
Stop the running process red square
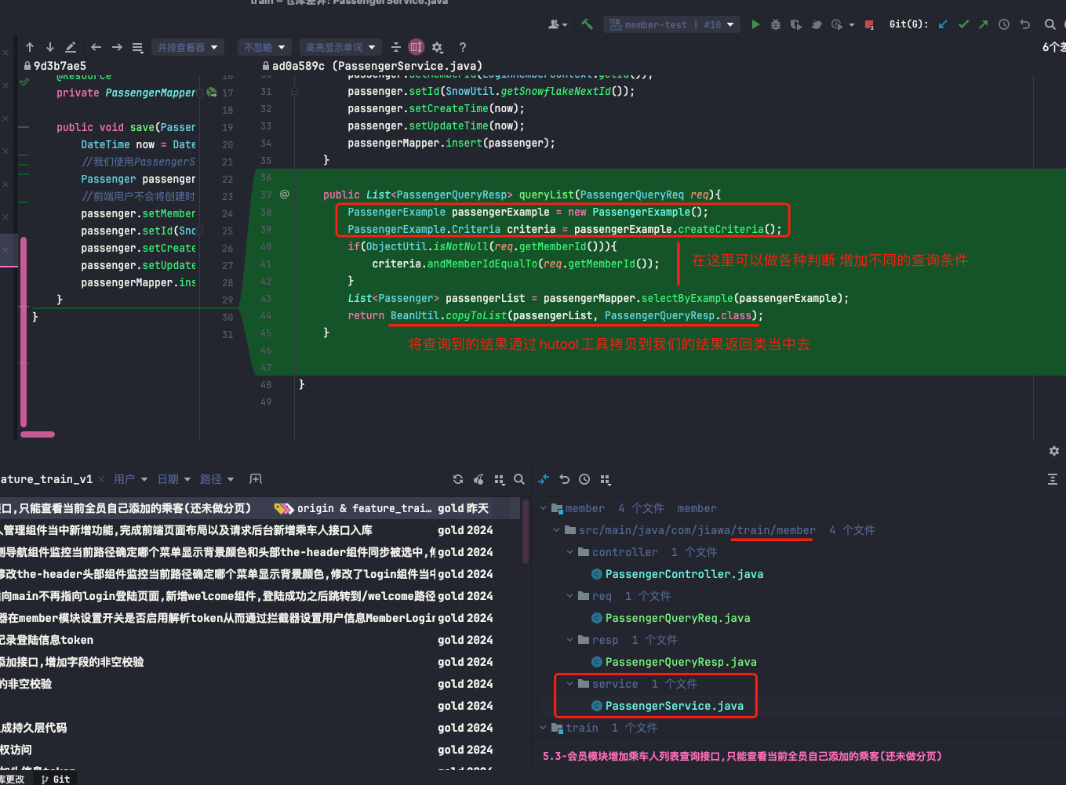tap(869, 24)
